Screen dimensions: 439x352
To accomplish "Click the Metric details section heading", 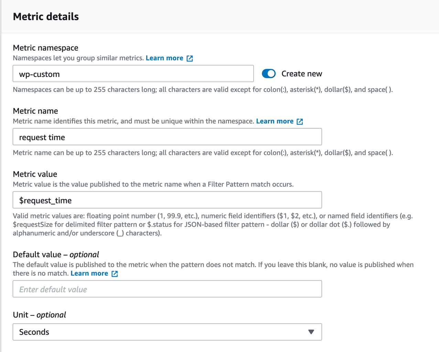I will [x=45, y=16].
